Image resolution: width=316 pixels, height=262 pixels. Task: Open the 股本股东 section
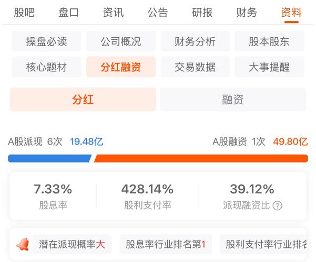pyautogui.click(x=269, y=41)
